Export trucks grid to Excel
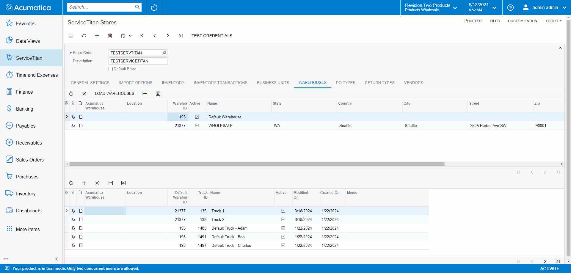 tap(123, 183)
